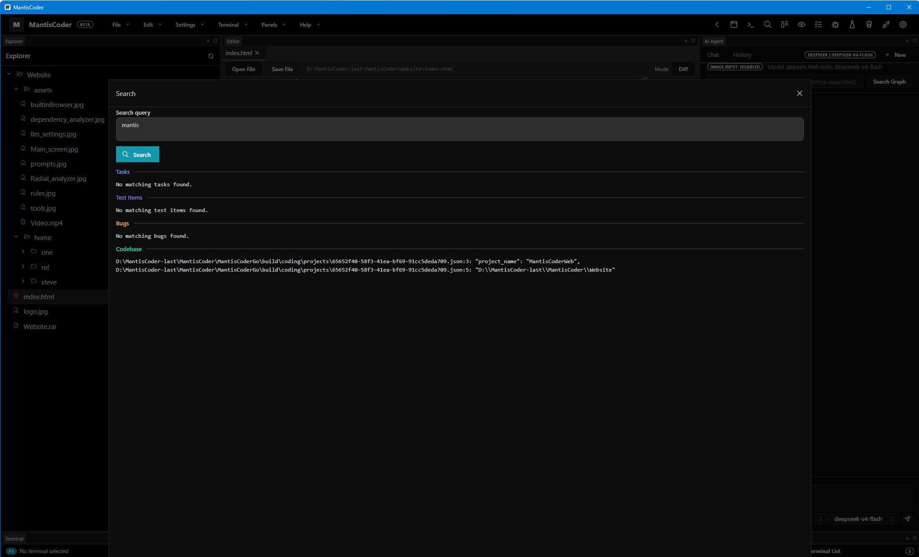919x557 pixels.
Task: Refresh the Explorer tree
Action: point(211,56)
